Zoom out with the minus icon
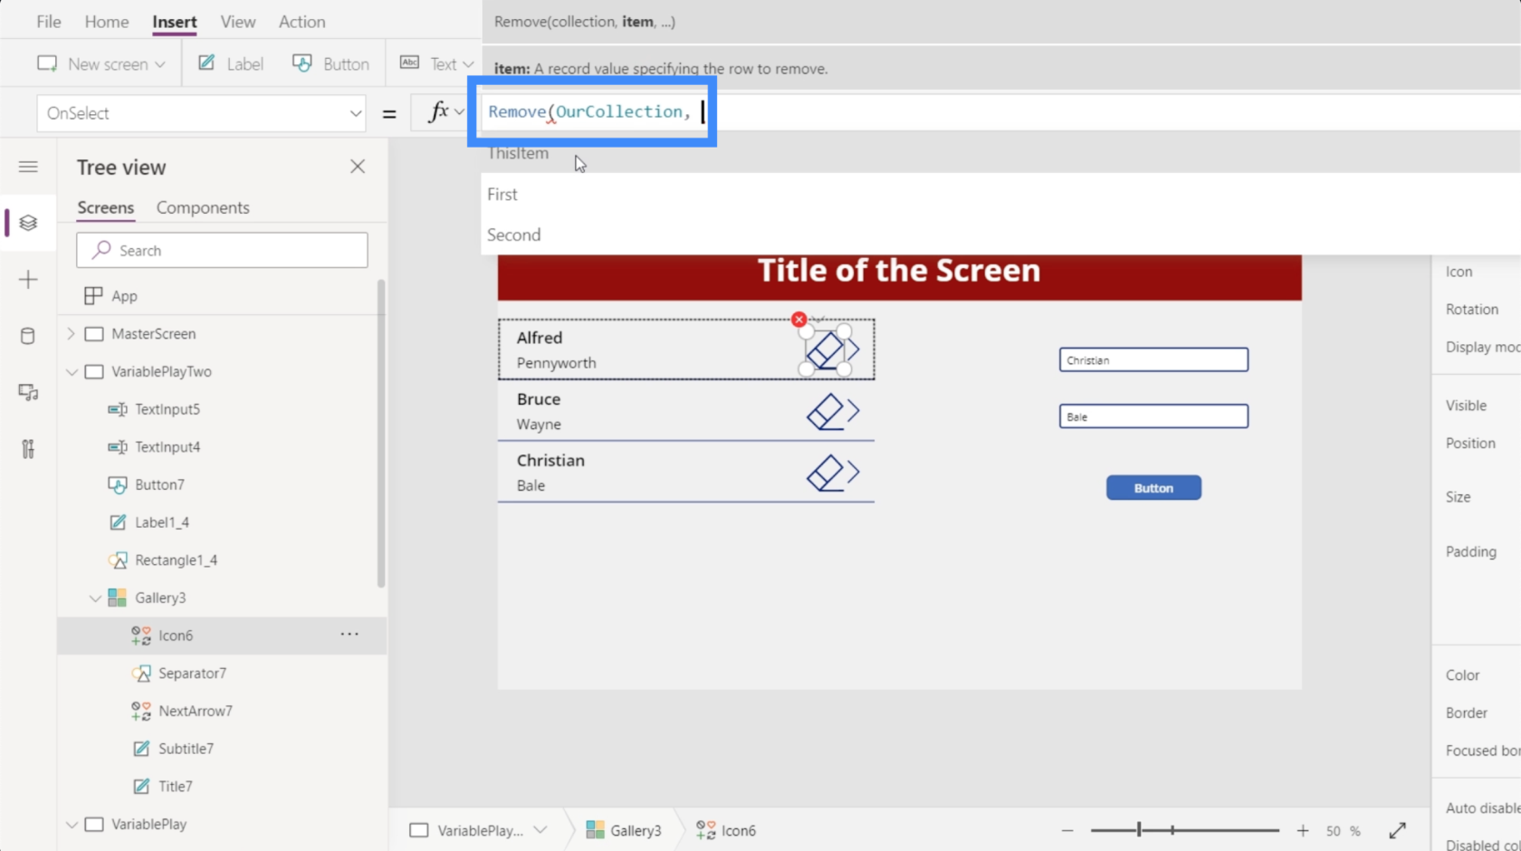Image resolution: width=1521 pixels, height=851 pixels. pos(1067,830)
